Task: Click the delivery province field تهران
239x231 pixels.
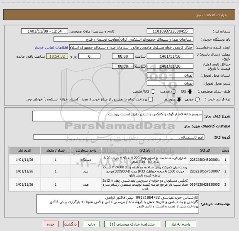Action: point(170,75)
